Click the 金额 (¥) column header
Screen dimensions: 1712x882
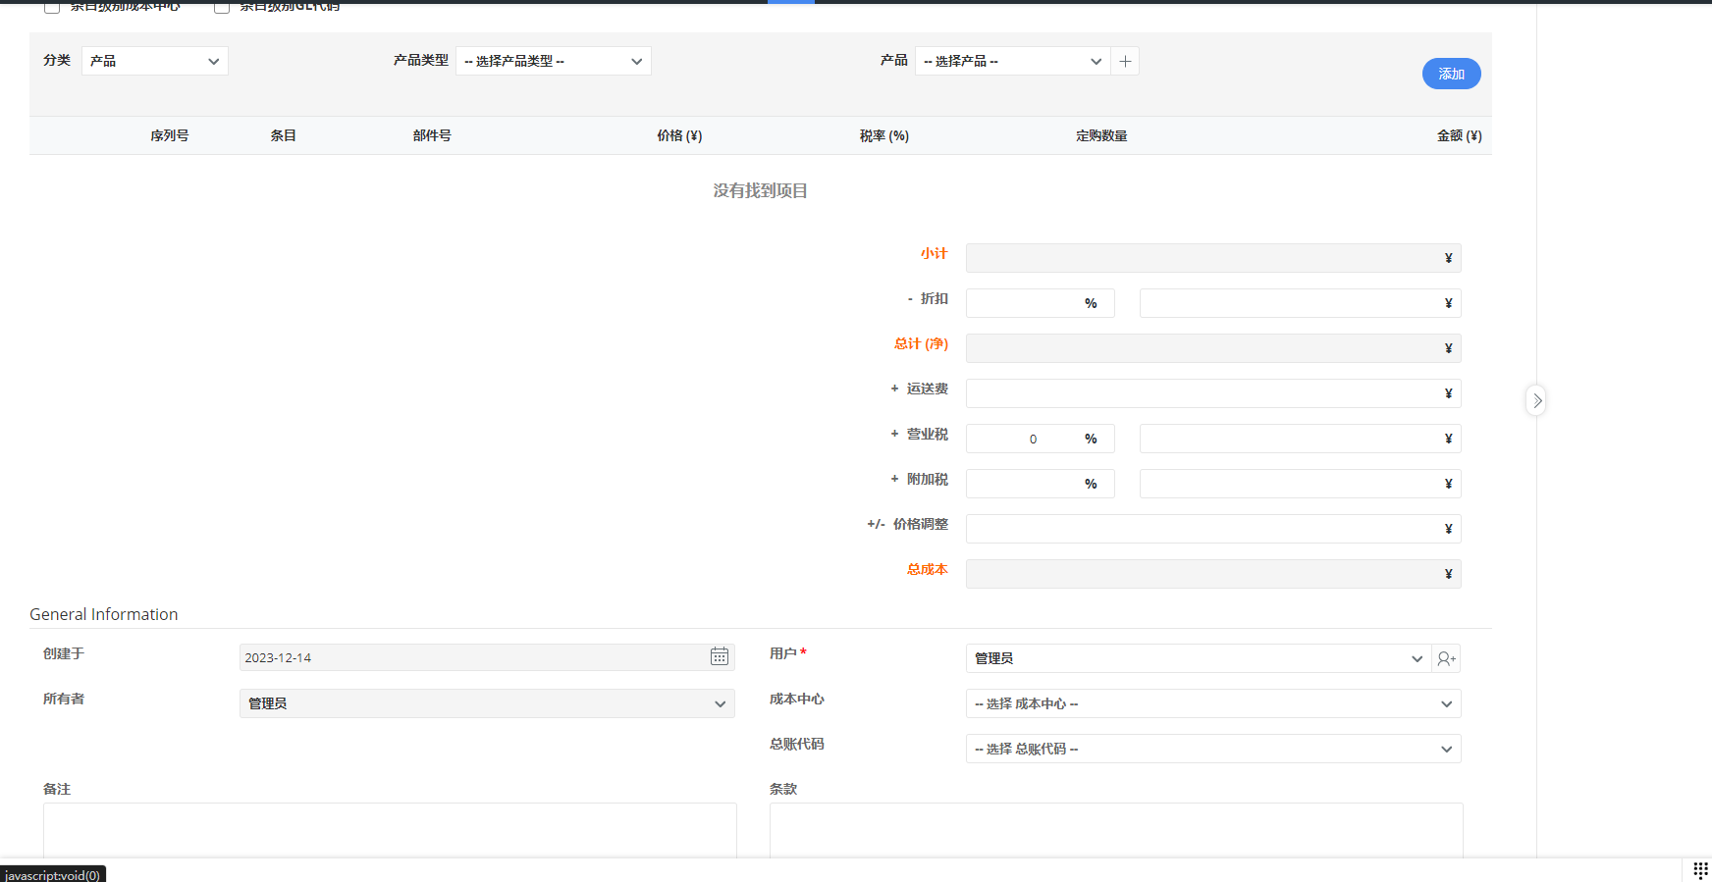click(x=1460, y=135)
